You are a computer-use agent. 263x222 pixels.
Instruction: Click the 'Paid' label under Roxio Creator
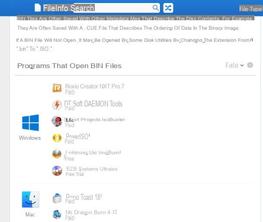click(70, 92)
